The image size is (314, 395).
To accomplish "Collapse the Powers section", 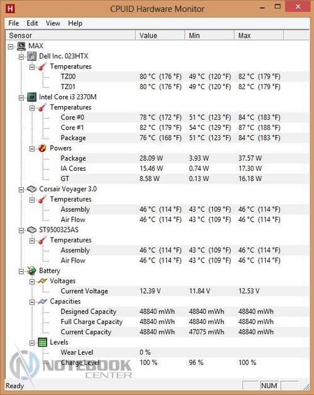I will (x=32, y=149).
